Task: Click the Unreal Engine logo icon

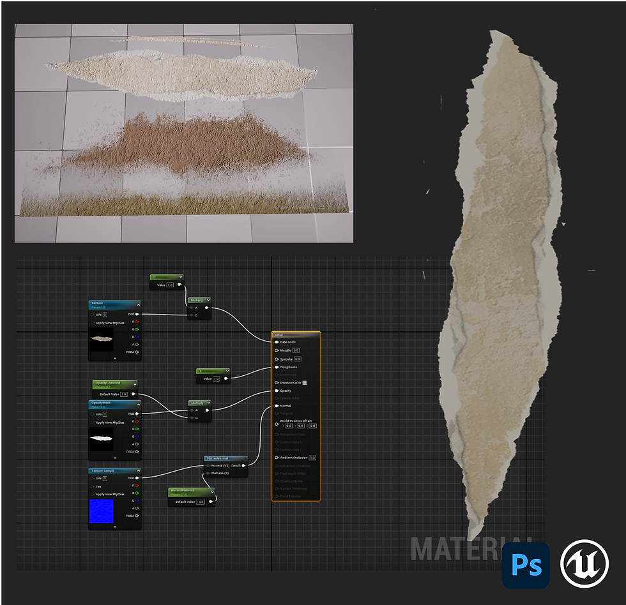Action: [584, 564]
